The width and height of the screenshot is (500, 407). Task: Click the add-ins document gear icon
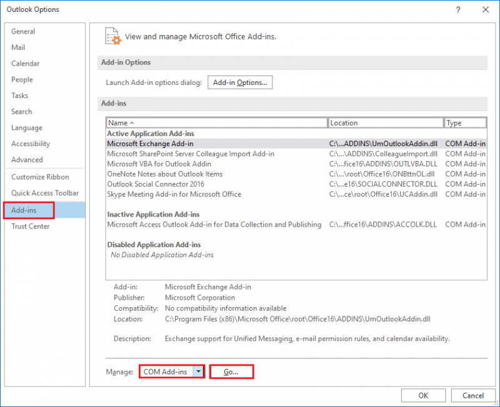click(x=113, y=36)
